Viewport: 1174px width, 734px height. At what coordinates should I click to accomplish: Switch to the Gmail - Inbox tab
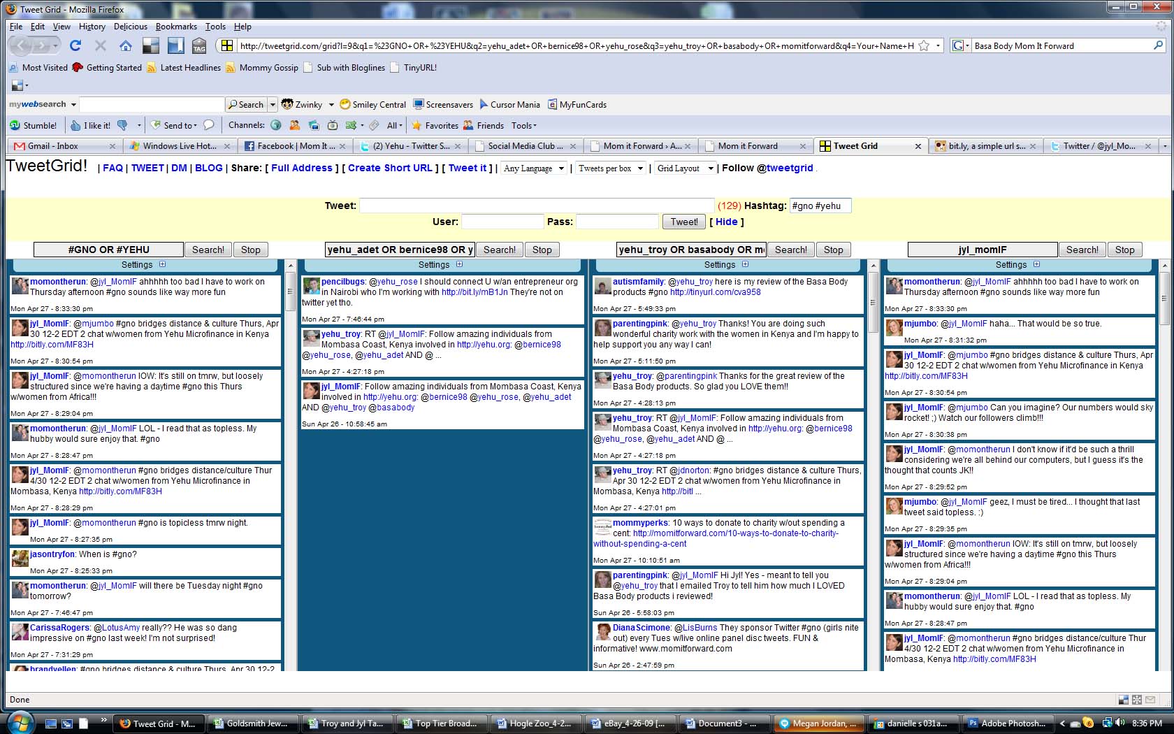click(64, 145)
